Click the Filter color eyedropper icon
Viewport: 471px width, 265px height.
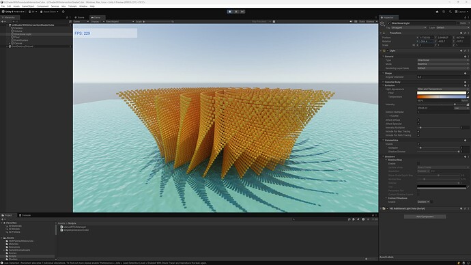[468, 93]
